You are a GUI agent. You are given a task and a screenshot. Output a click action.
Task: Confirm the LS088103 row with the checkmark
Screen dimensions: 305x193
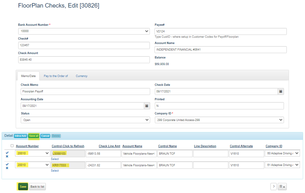pos(7,153)
